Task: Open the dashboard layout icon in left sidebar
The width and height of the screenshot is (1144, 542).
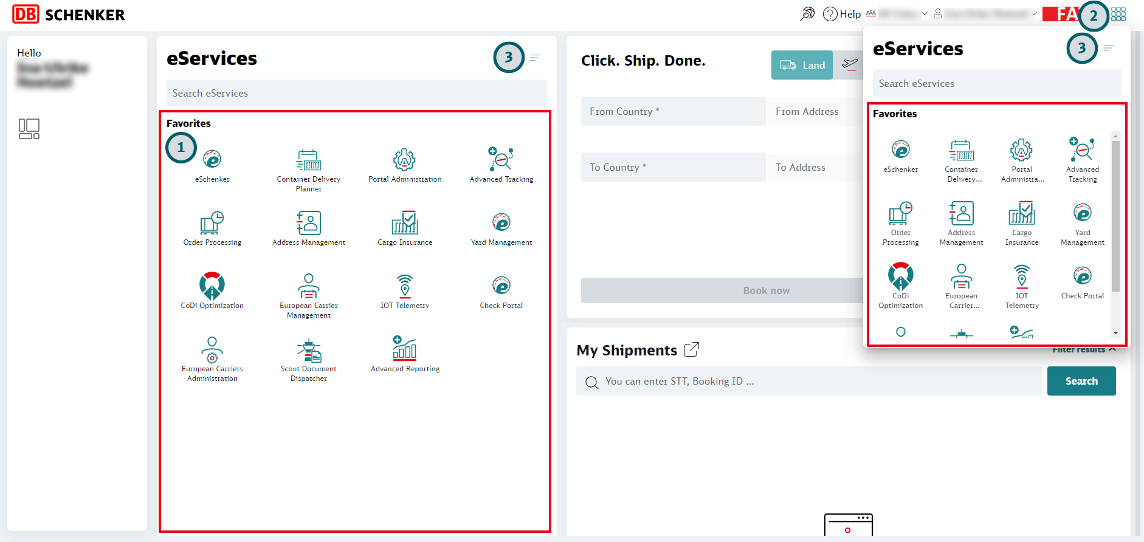Action: 29,129
